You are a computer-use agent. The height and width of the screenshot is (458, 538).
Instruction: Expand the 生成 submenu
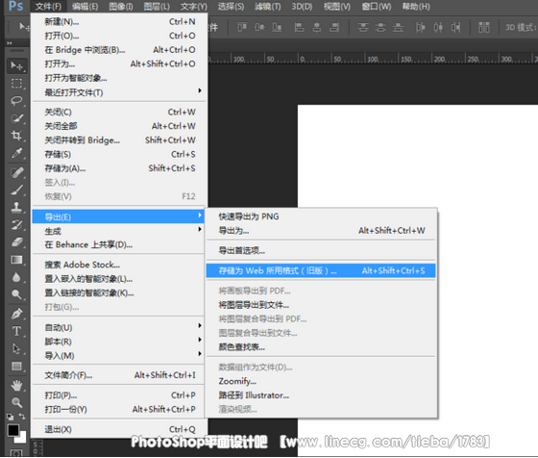click(x=119, y=231)
